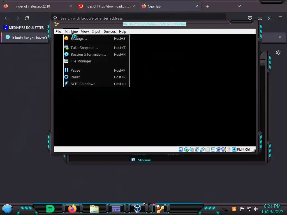Open the Devices menu in VirtualBox
Viewport: 287px width, 215px height.
[110, 31]
